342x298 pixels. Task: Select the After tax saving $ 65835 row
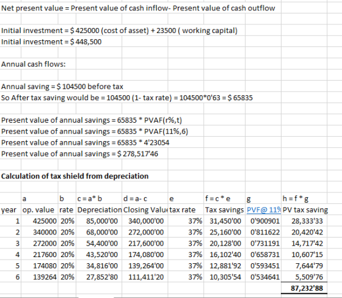click(x=127, y=98)
